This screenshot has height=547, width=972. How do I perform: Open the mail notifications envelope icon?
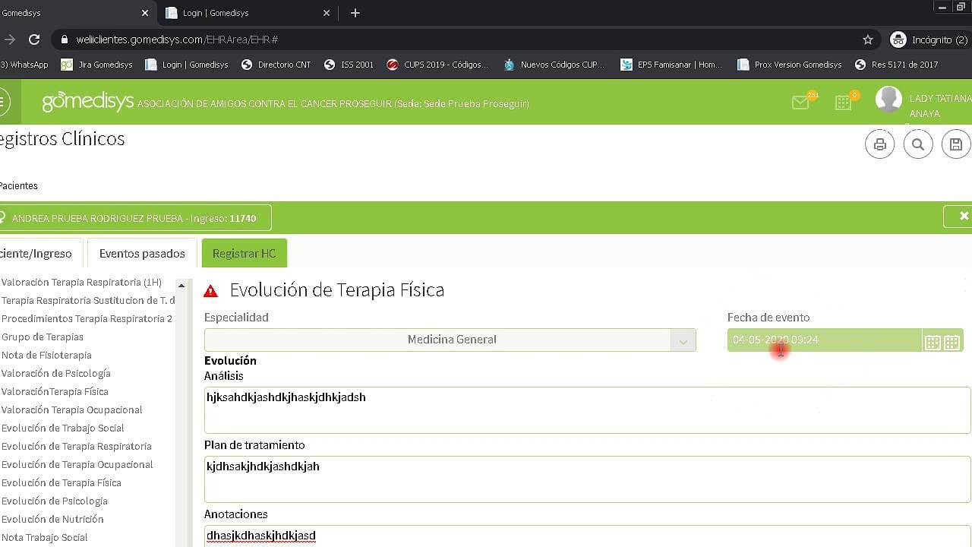coord(800,103)
